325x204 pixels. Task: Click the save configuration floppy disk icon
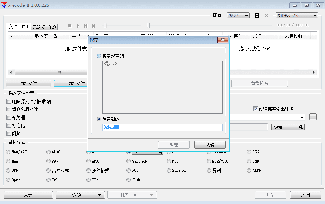[257, 15]
